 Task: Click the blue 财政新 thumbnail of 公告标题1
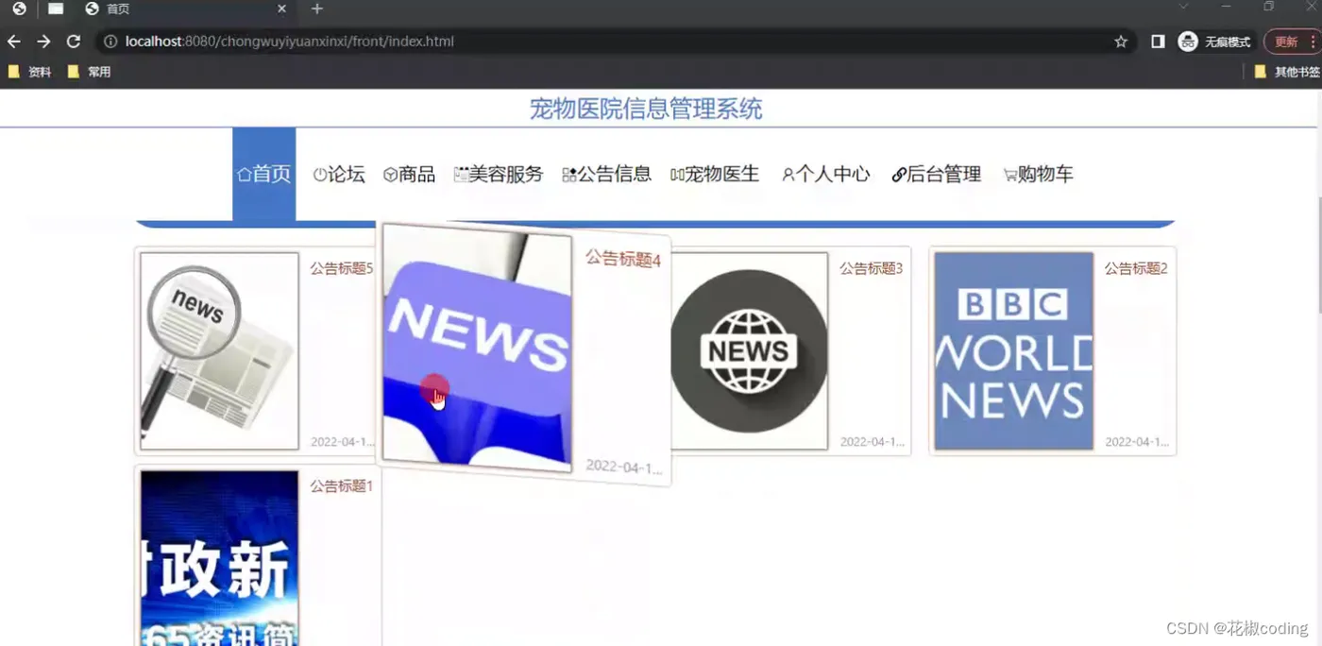(x=219, y=558)
